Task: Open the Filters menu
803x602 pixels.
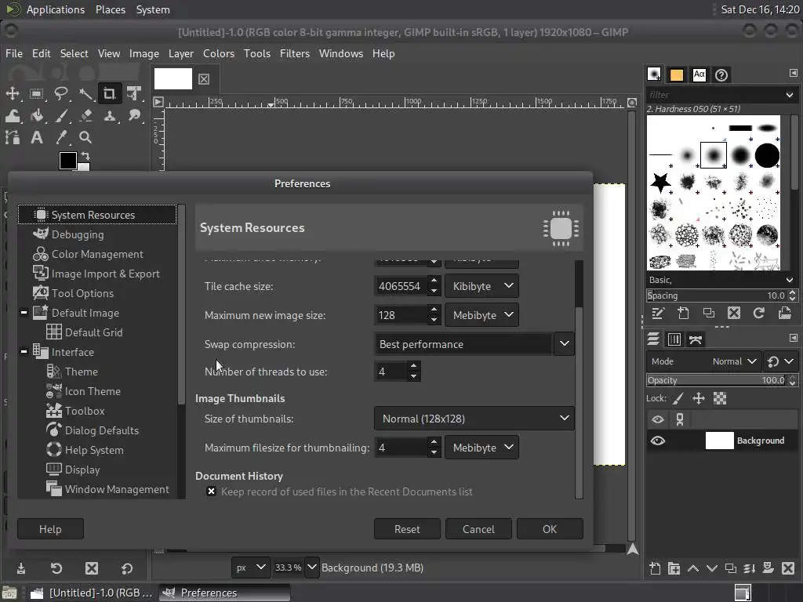Action: pos(295,53)
